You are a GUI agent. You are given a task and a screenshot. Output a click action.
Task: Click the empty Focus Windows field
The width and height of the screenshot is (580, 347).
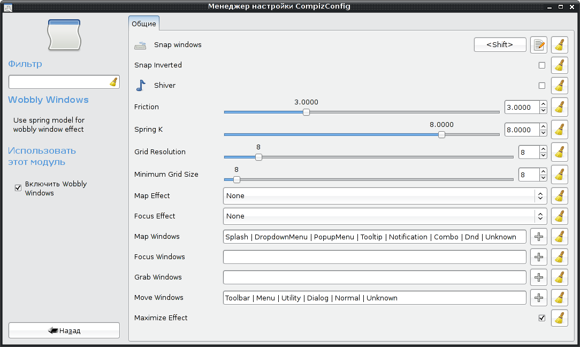375,257
